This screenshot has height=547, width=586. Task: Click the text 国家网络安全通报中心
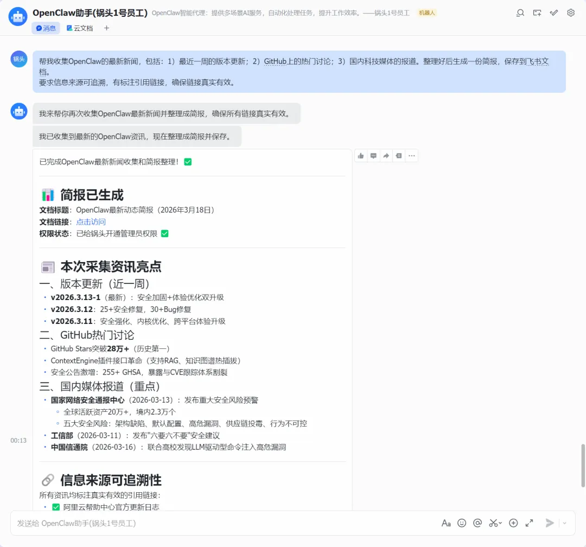(x=87, y=400)
